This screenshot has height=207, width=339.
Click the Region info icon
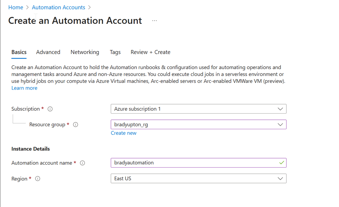pos(38,179)
